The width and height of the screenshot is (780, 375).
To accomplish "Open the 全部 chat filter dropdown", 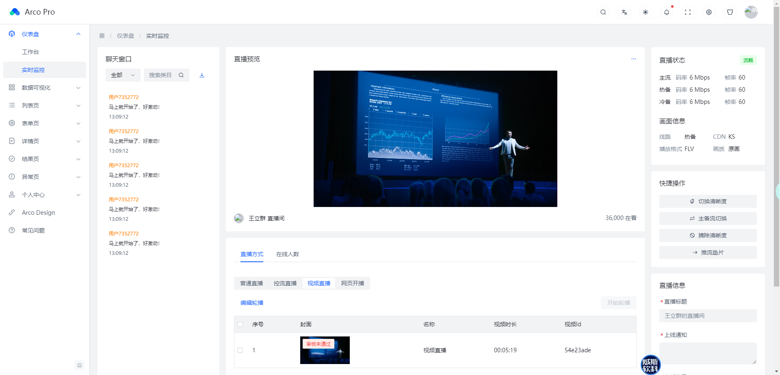I will click(123, 75).
